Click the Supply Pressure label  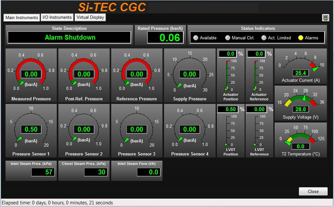[x=190, y=99]
